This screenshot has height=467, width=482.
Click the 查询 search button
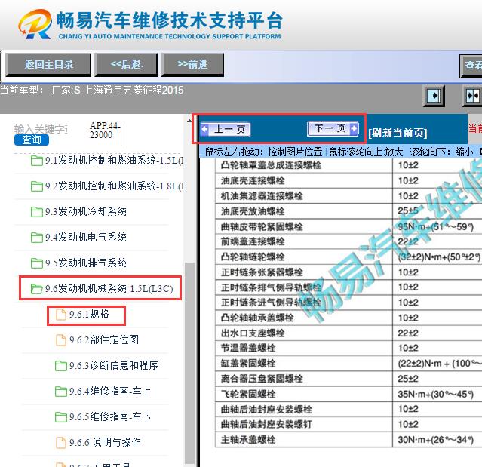[32, 140]
